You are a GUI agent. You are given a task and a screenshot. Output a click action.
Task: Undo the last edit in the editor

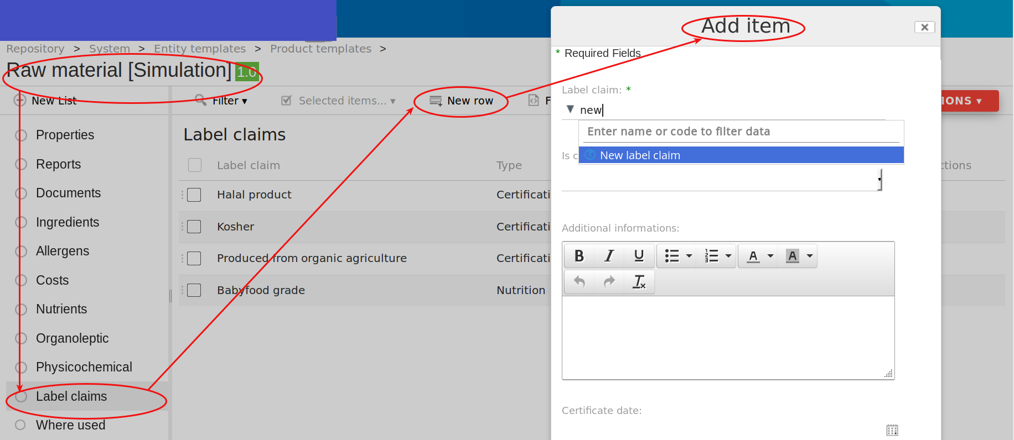[579, 282]
